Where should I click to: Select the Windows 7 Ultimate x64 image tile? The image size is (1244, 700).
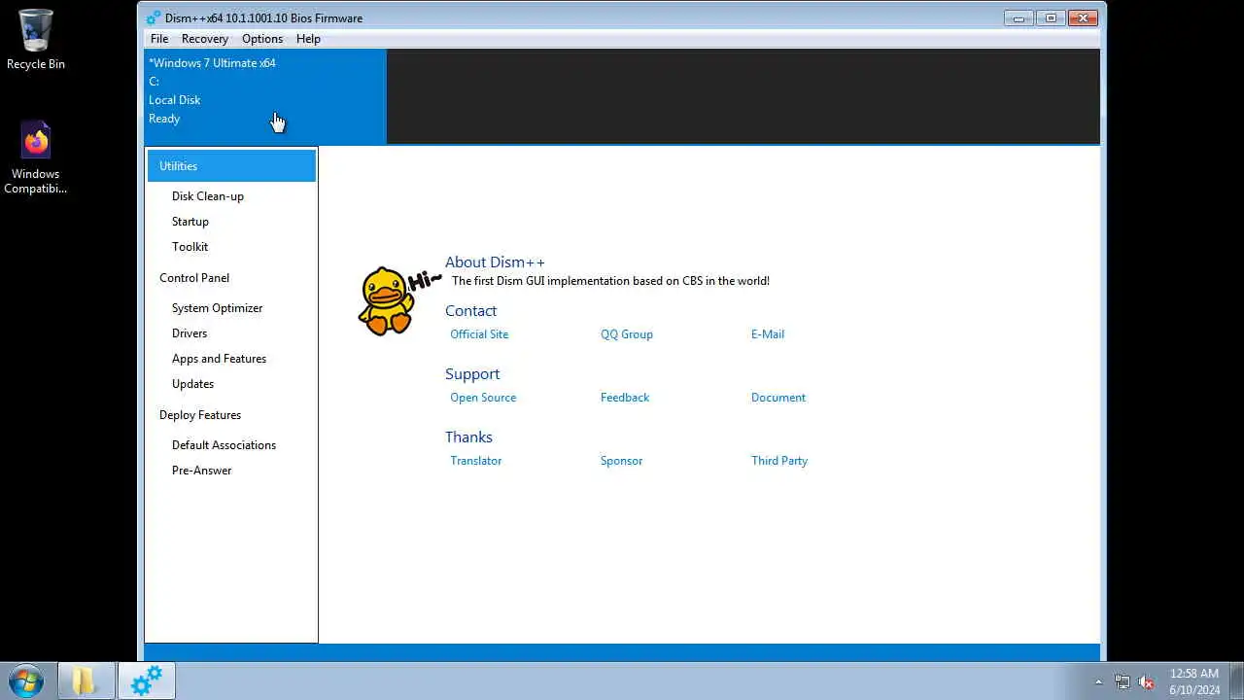click(265, 96)
